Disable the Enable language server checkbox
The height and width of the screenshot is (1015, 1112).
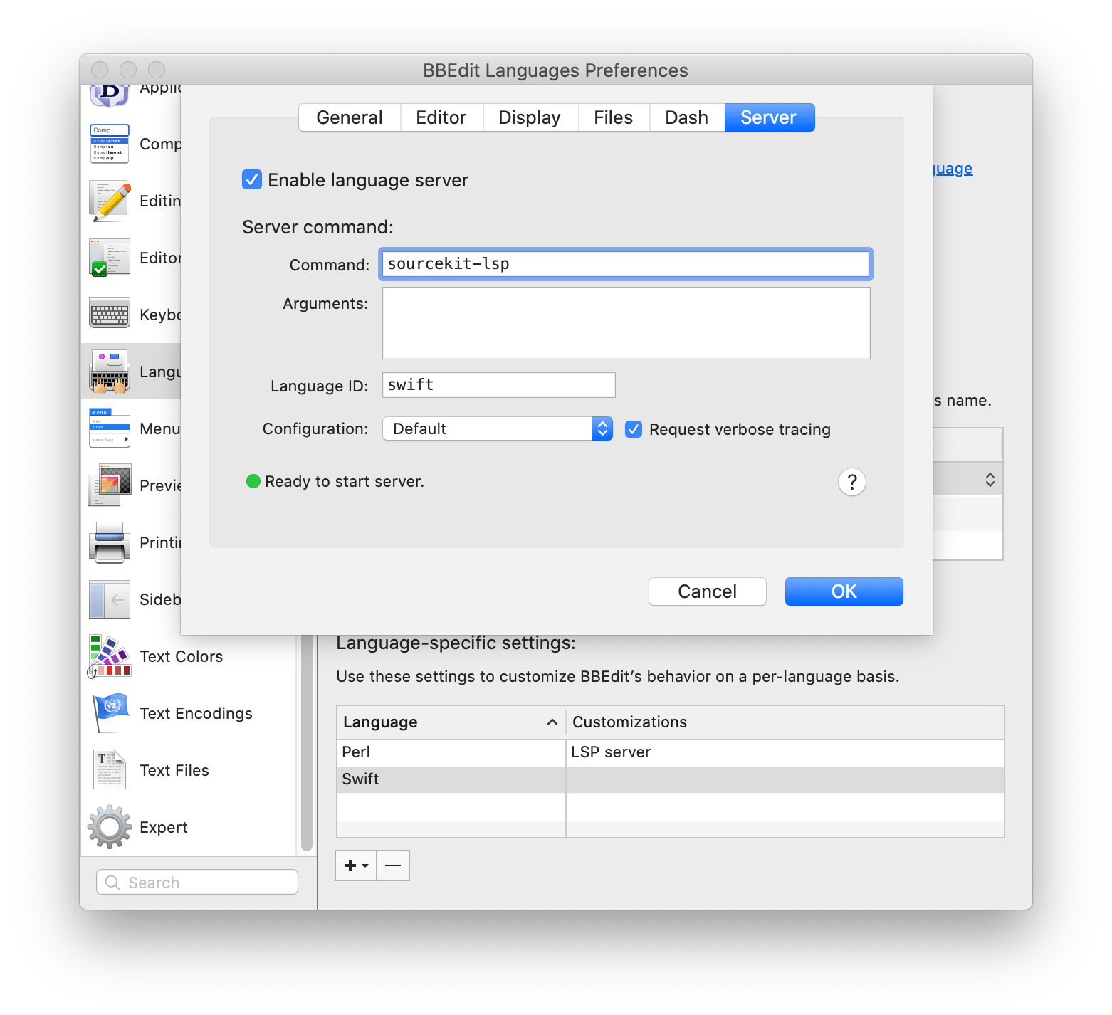[251, 179]
